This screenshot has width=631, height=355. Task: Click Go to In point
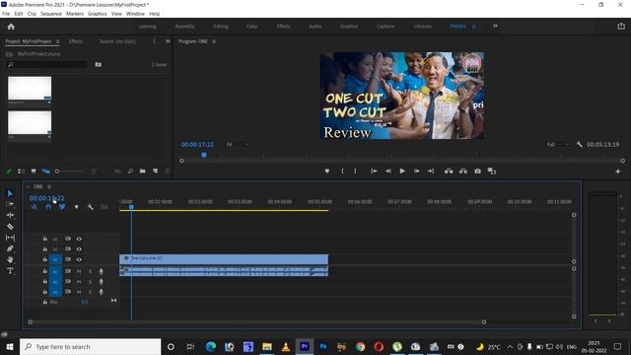(374, 171)
